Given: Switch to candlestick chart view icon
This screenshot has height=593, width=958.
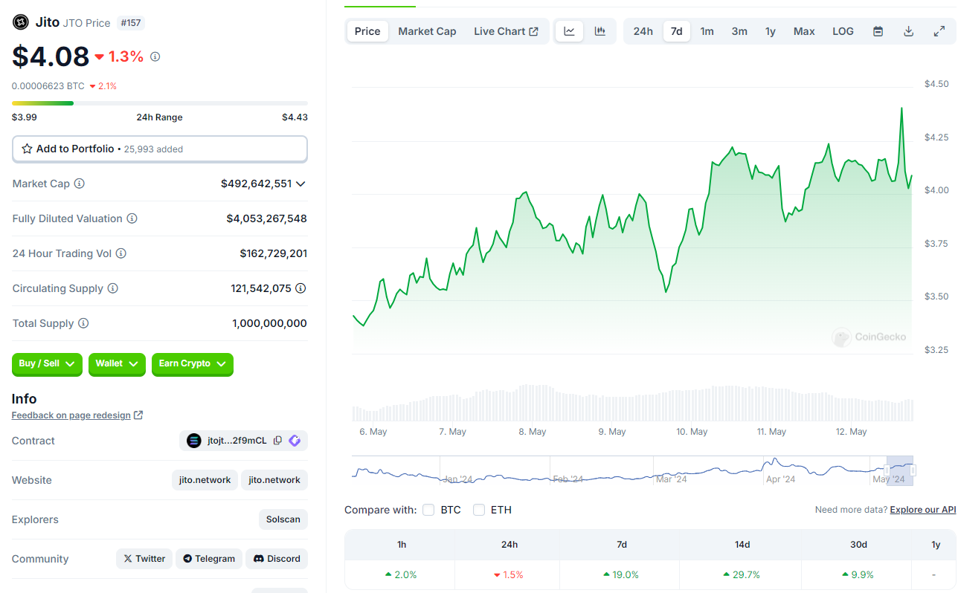Looking at the screenshot, I should point(599,31).
